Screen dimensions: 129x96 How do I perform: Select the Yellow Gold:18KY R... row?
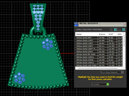point(99,49)
